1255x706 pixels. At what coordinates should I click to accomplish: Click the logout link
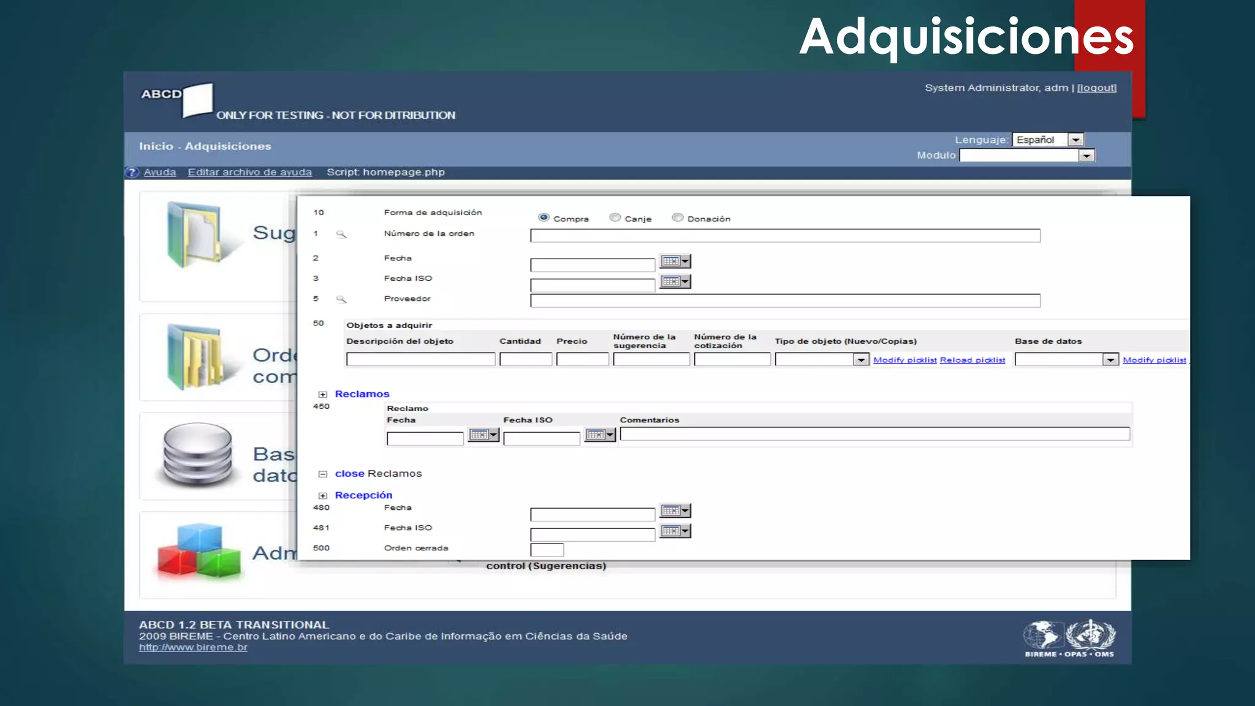pos(1096,88)
